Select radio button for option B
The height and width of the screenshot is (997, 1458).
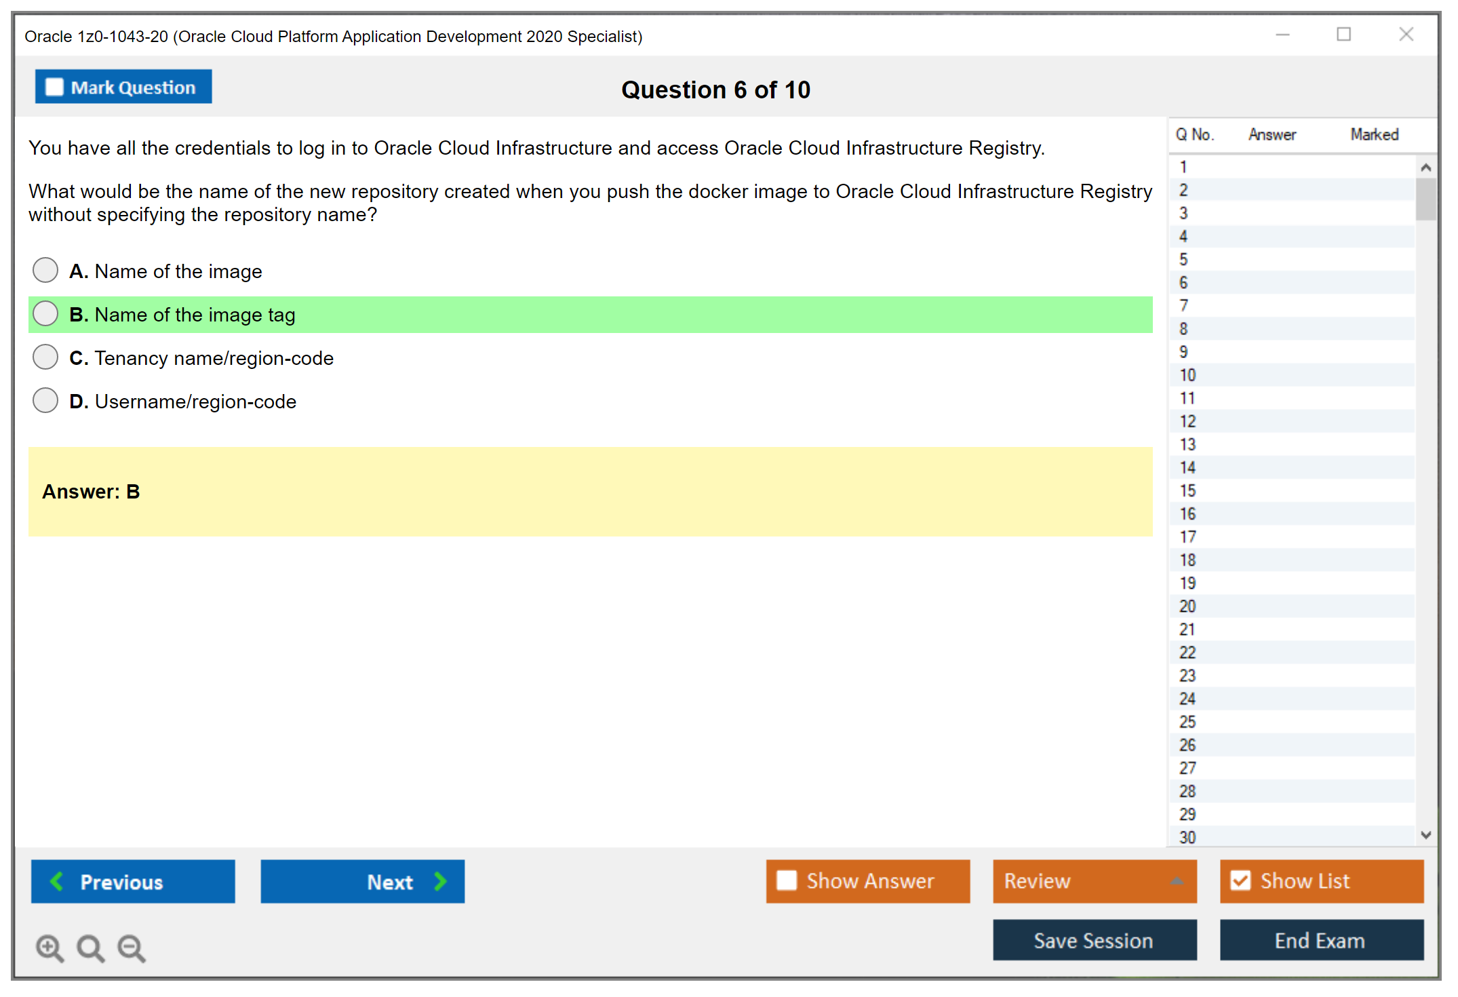45,313
